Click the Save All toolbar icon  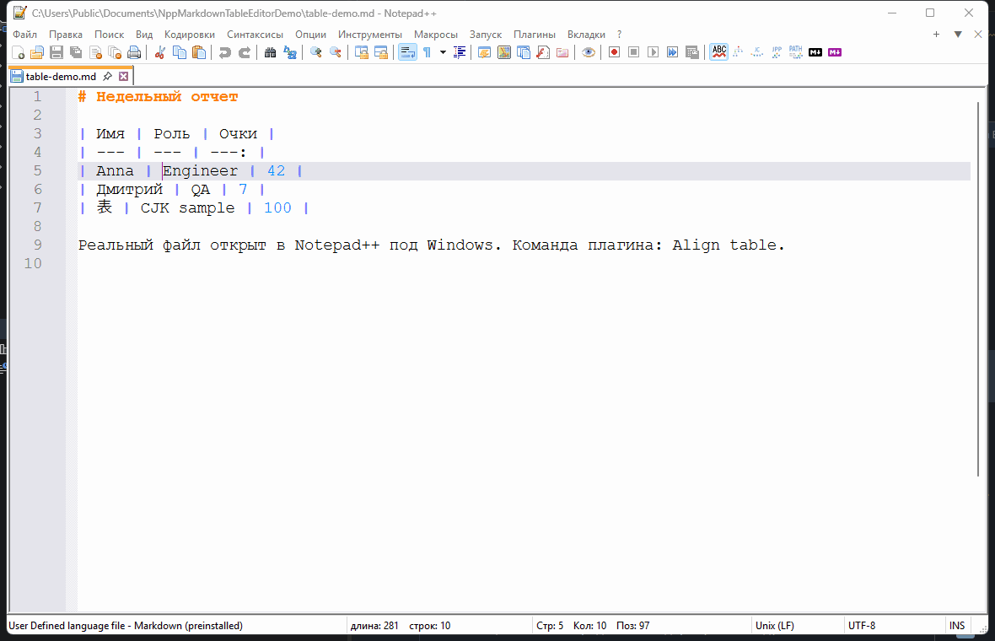click(x=76, y=52)
